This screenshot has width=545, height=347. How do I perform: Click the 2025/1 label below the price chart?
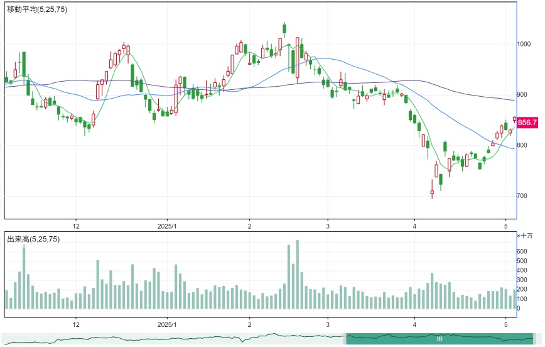167,226
